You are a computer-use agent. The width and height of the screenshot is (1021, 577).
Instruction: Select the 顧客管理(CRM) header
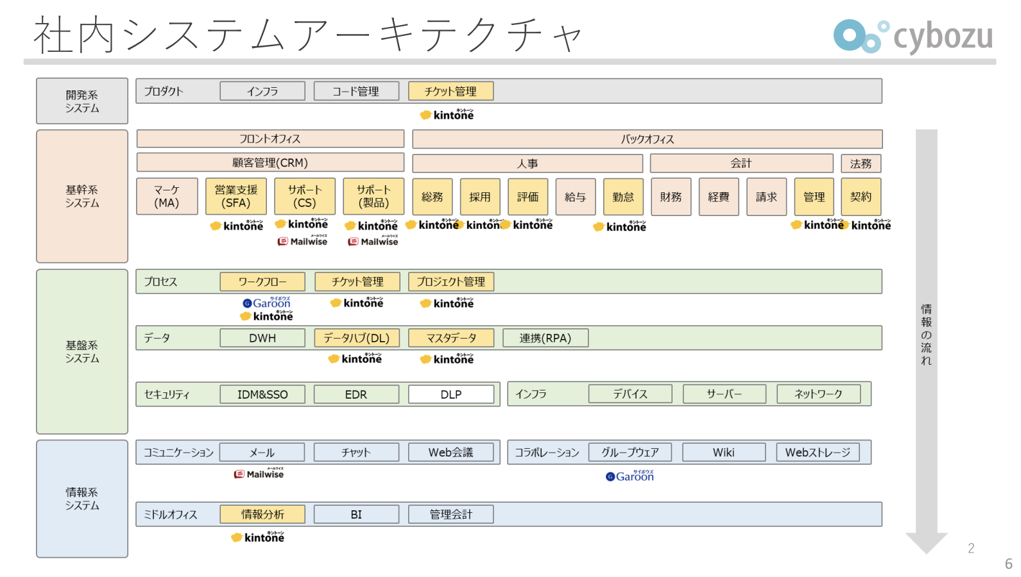tap(270, 162)
